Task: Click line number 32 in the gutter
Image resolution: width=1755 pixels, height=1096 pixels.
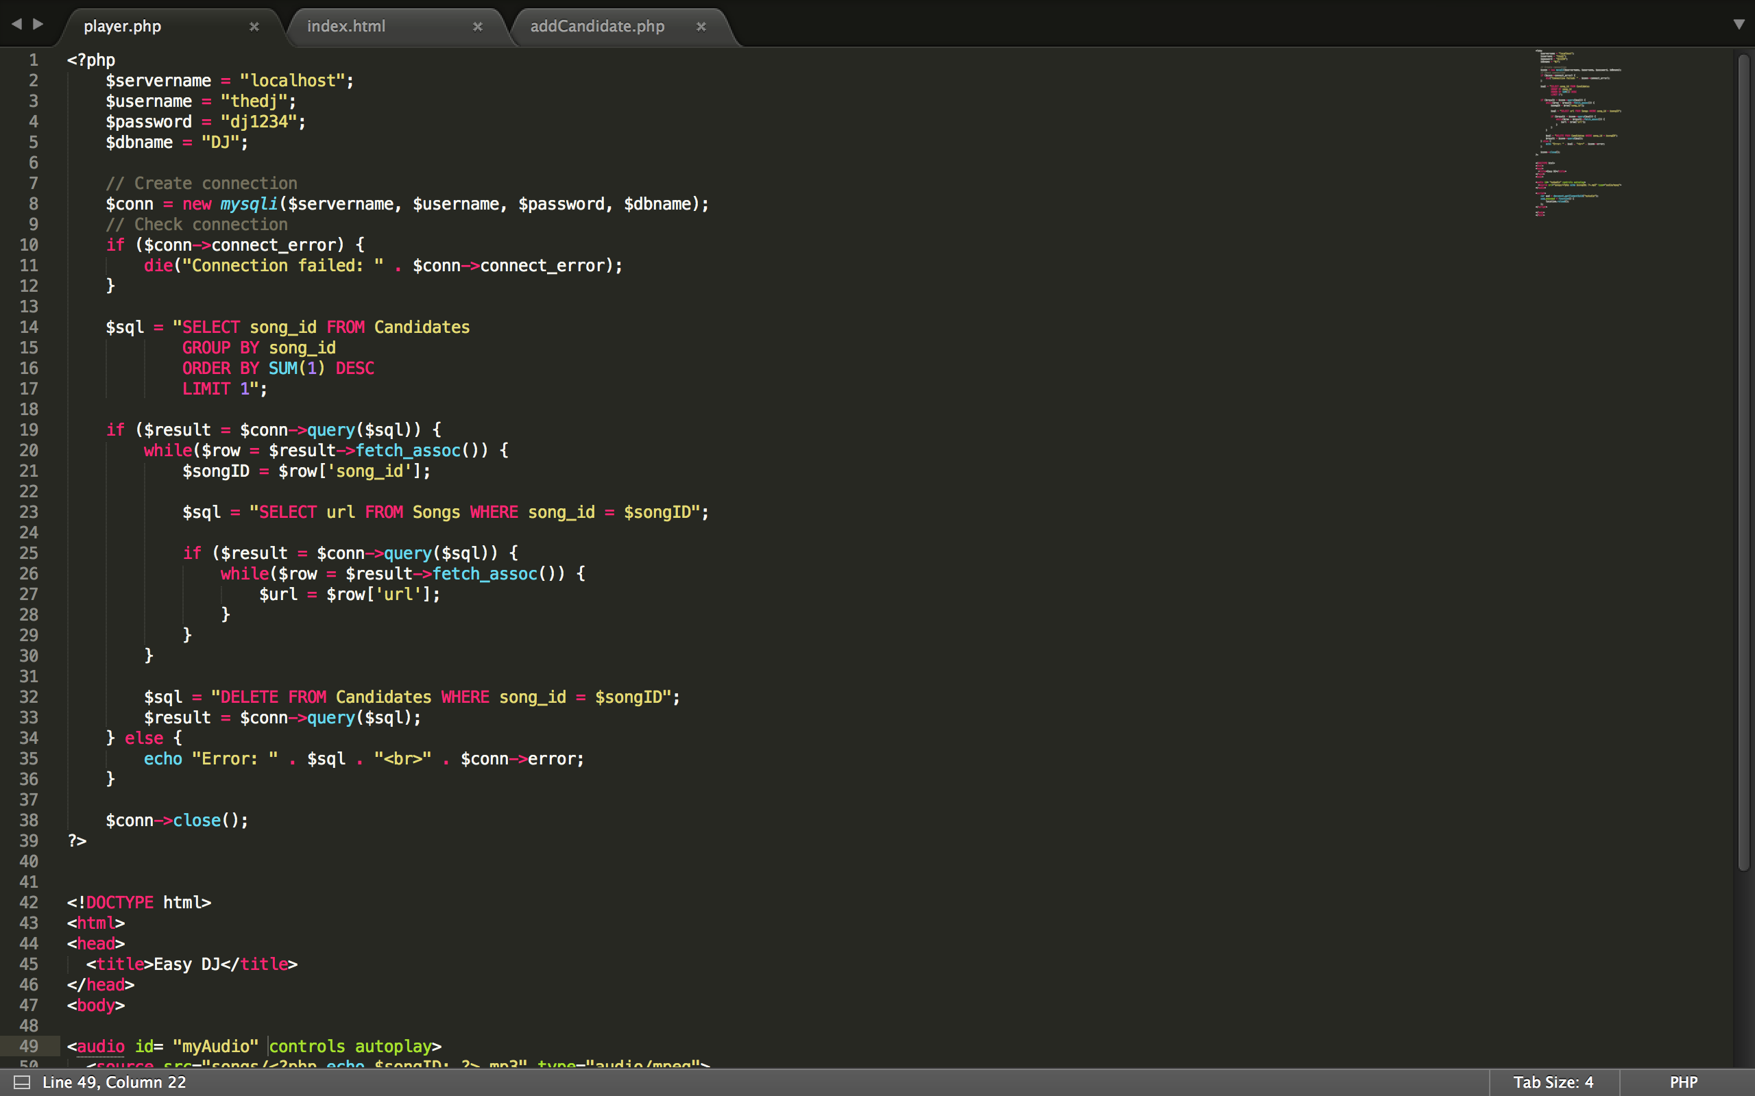Action: (x=28, y=697)
